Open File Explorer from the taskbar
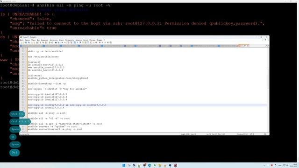299x168 pixels. tap(160, 165)
